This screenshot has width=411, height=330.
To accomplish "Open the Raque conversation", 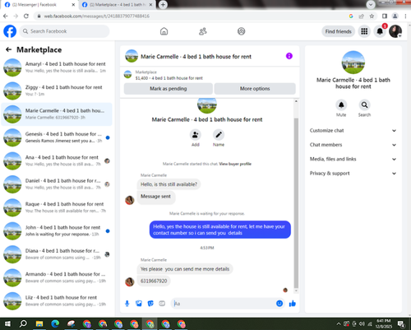I will [57, 207].
